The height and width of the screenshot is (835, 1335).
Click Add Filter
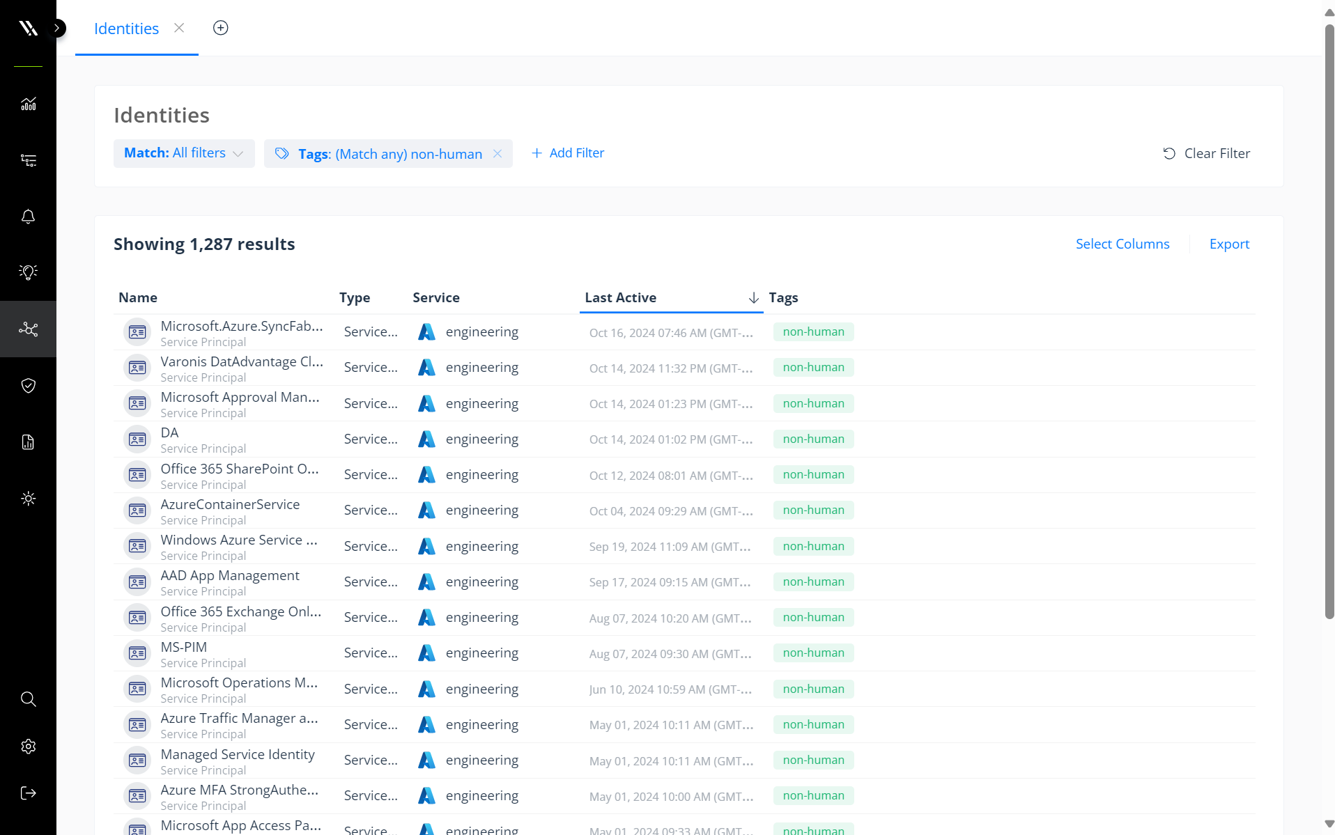tap(568, 153)
